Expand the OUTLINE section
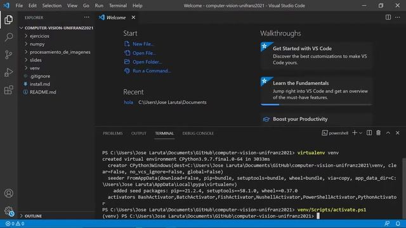The image size is (406, 228). coord(56,216)
